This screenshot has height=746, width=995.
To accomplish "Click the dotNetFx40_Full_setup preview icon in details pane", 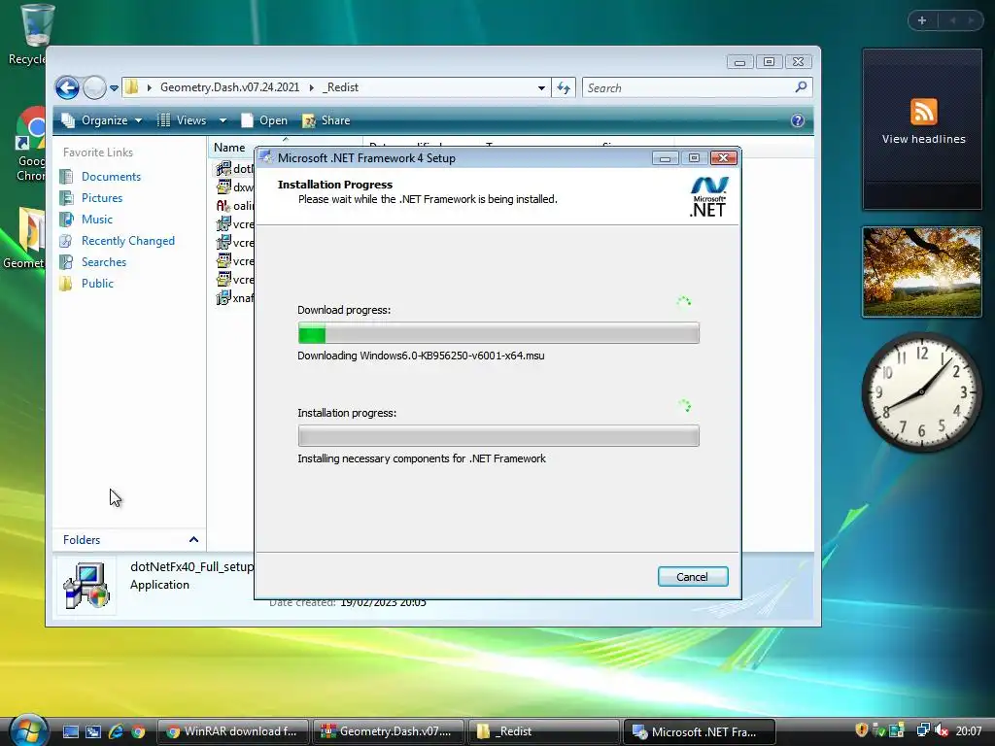I will pos(86,586).
